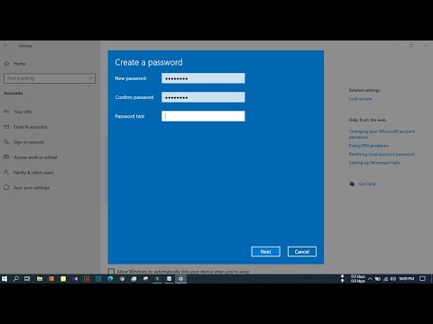Image resolution: width=433 pixels, height=324 pixels.
Task: Click the Next button in password dialog
Action: coord(266,252)
